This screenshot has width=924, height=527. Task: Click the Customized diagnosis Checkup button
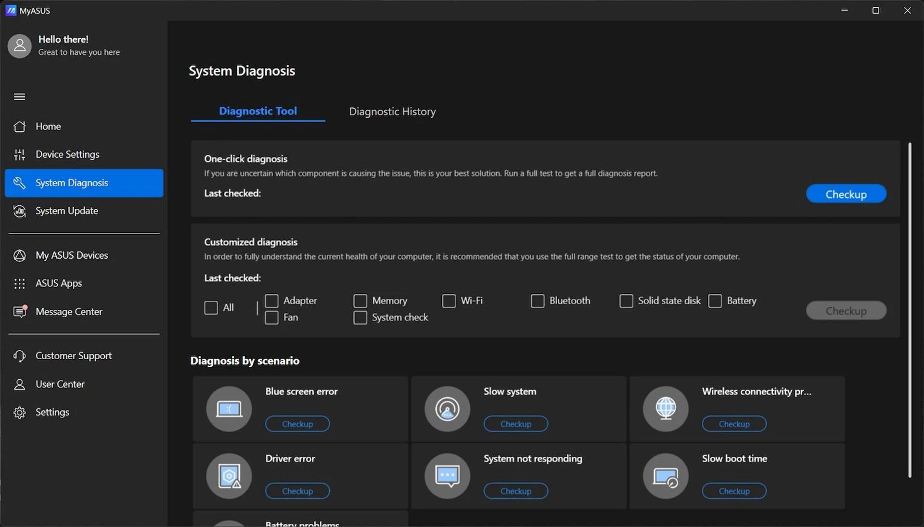[x=846, y=311]
